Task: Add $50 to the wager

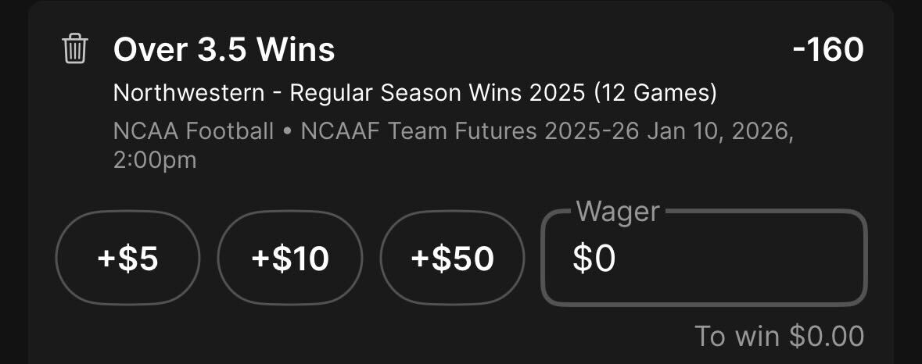Action: [452, 258]
